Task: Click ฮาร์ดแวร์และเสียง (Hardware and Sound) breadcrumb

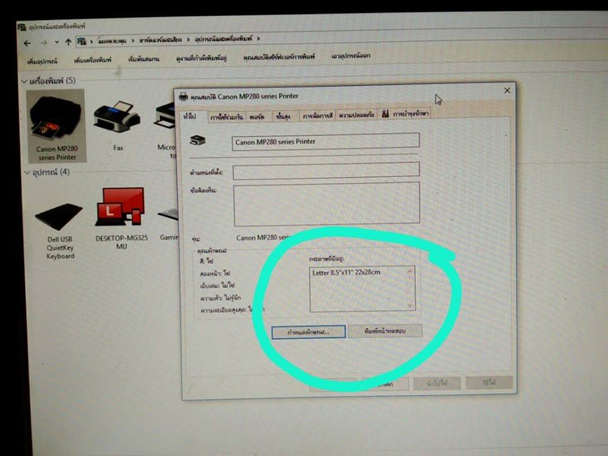Action: (x=160, y=39)
